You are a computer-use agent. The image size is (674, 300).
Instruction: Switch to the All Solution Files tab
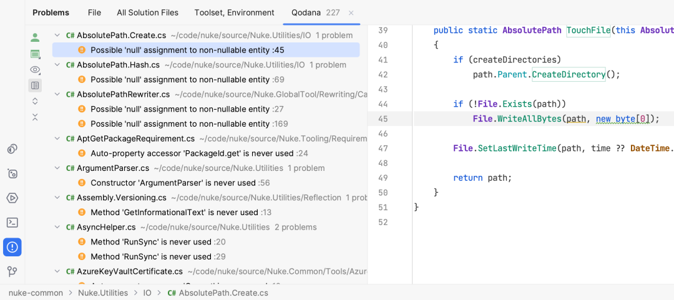pos(147,13)
